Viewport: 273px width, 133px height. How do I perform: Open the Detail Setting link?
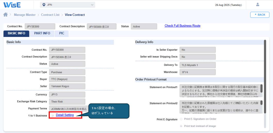(65, 115)
